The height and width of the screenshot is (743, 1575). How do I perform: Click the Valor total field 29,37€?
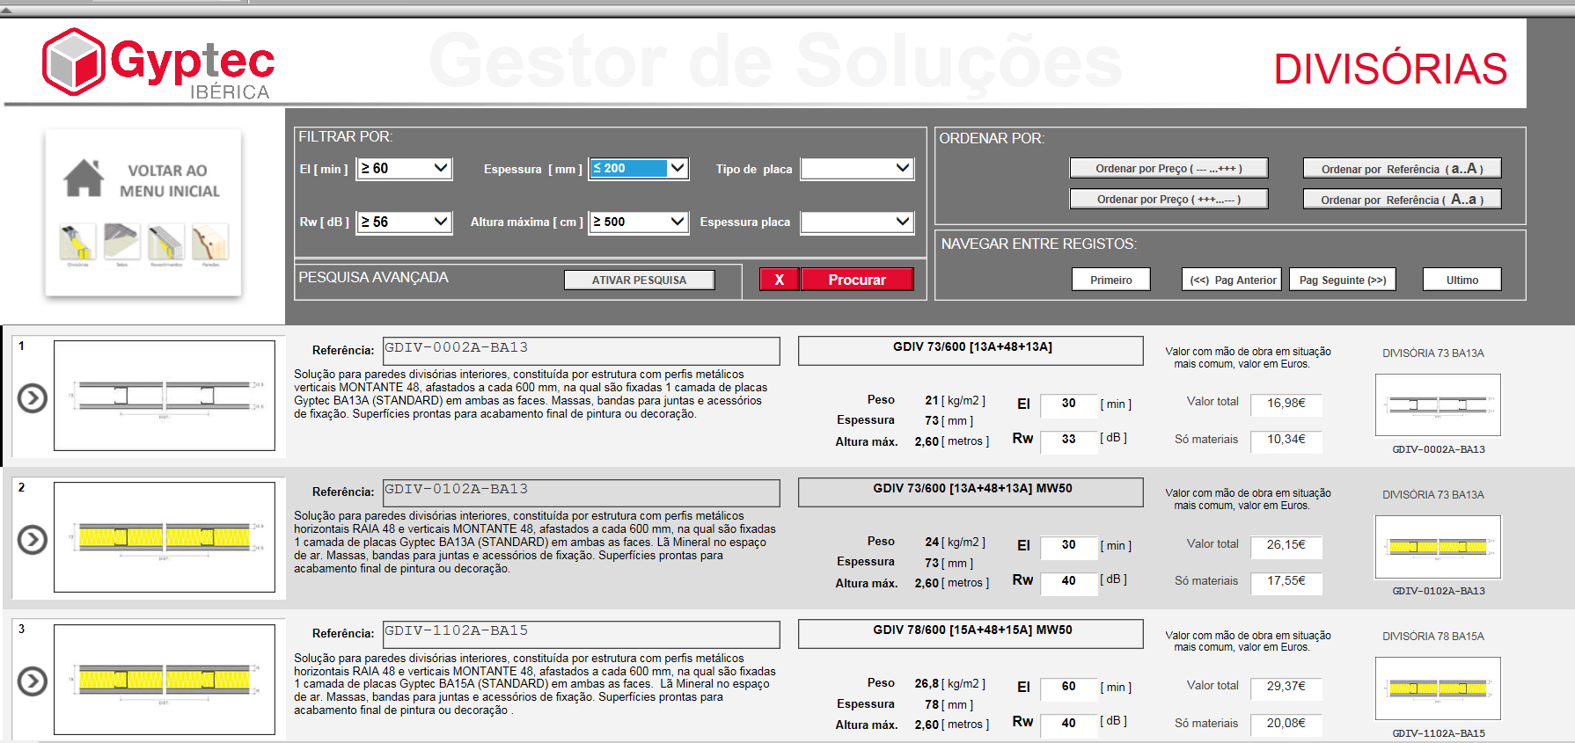point(1286,687)
